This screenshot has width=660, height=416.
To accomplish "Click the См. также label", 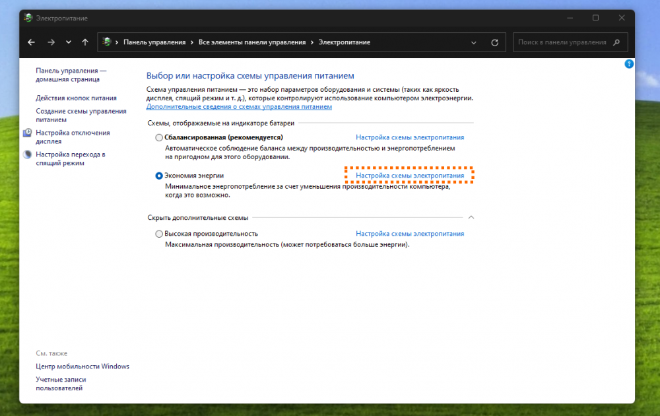I will (51, 353).
